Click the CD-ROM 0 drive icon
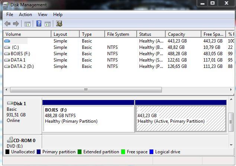Screen dimensions: 236x166 [x=10, y=140]
